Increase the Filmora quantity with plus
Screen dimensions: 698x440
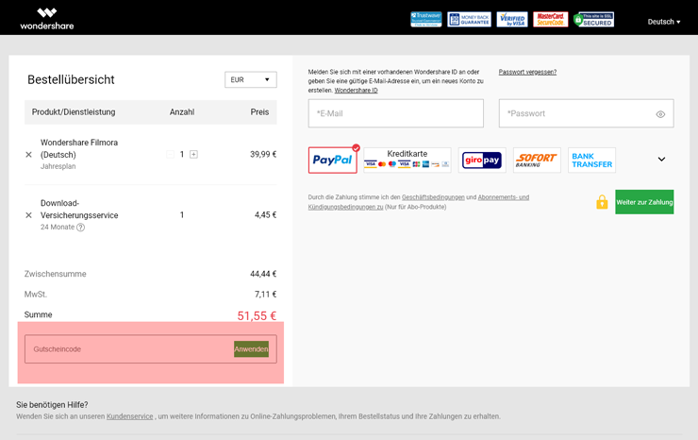tap(193, 154)
